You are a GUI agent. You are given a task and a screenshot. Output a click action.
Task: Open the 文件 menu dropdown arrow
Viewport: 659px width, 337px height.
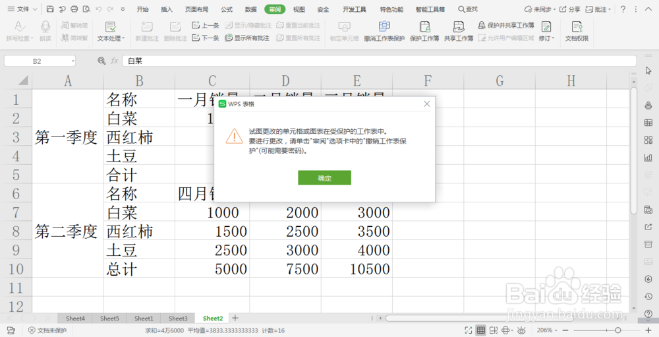tap(35, 9)
